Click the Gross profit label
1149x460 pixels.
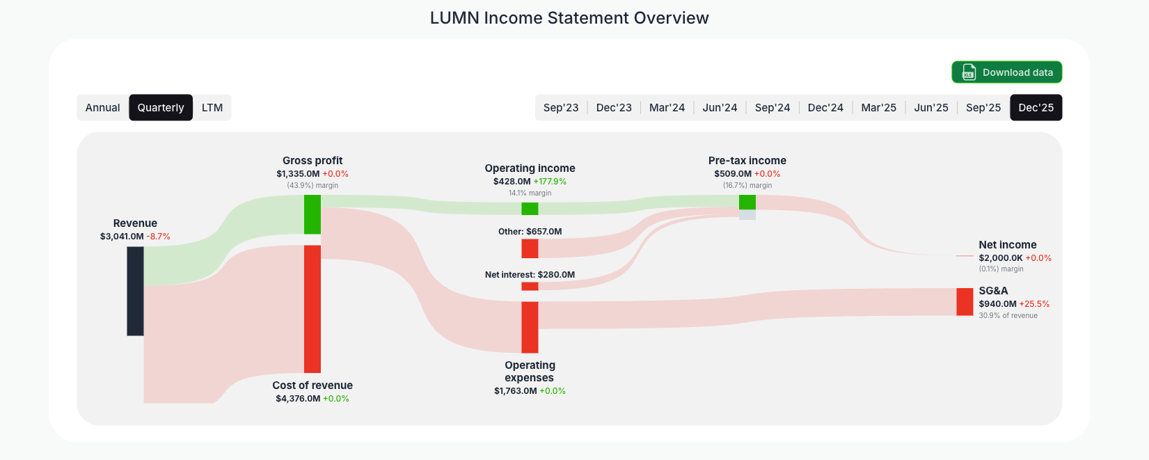[x=312, y=161]
